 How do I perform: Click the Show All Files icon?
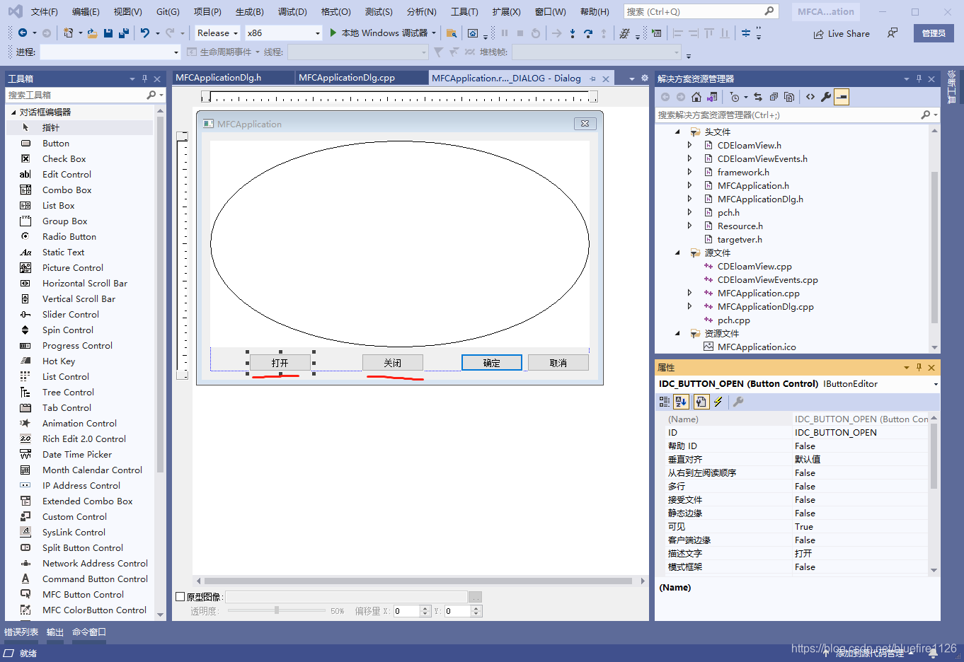pyautogui.click(x=789, y=97)
